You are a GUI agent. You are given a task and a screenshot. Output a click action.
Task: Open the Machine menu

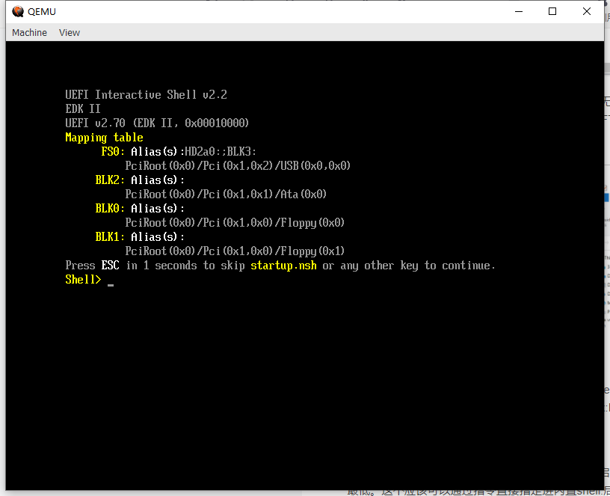[29, 32]
